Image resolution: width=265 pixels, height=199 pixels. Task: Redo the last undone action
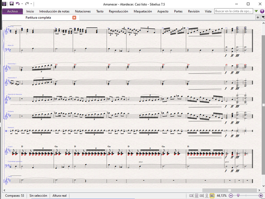click(27, 4)
